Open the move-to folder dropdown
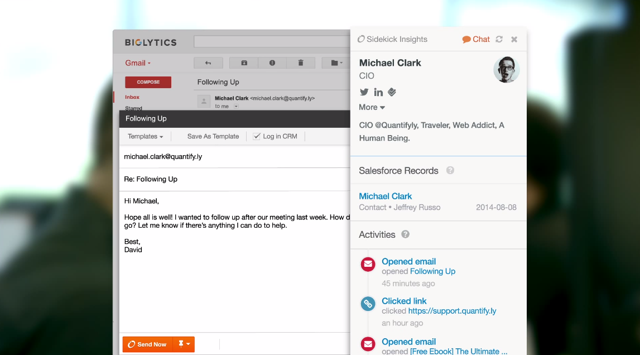 coord(336,63)
